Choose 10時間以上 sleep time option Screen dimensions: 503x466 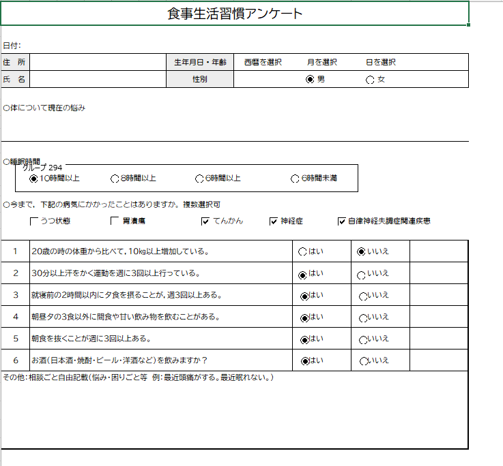[34, 179]
